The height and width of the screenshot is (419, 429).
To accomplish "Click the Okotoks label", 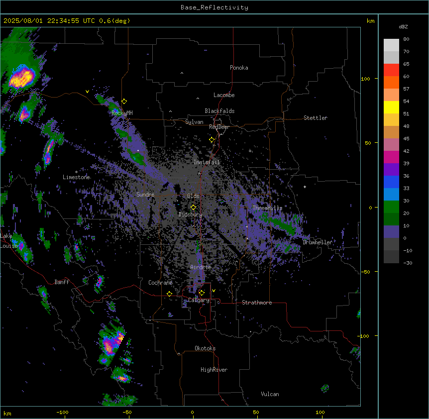I will point(205,348).
